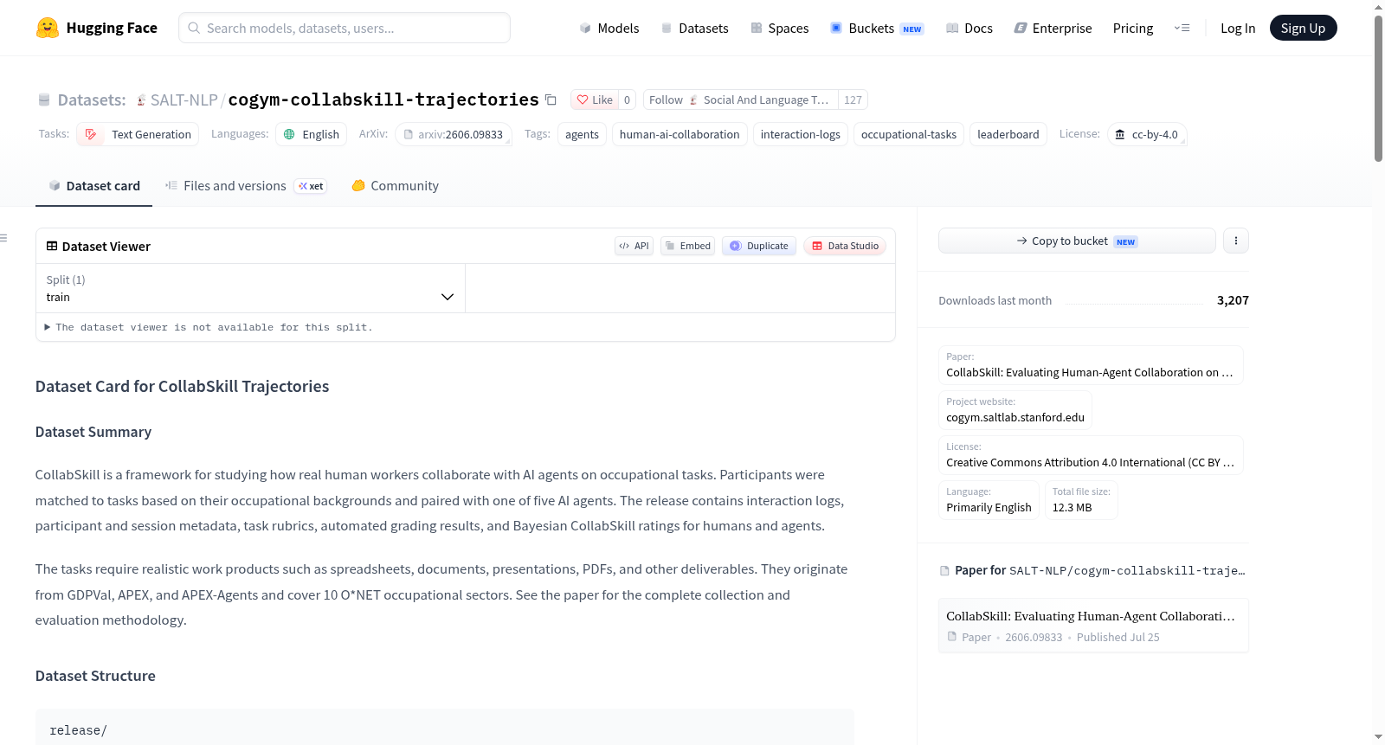Viewport: 1385px width, 745px height.
Task: Click the cogym-collabskill-trajectories dataset title
Action: pos(383,100)
